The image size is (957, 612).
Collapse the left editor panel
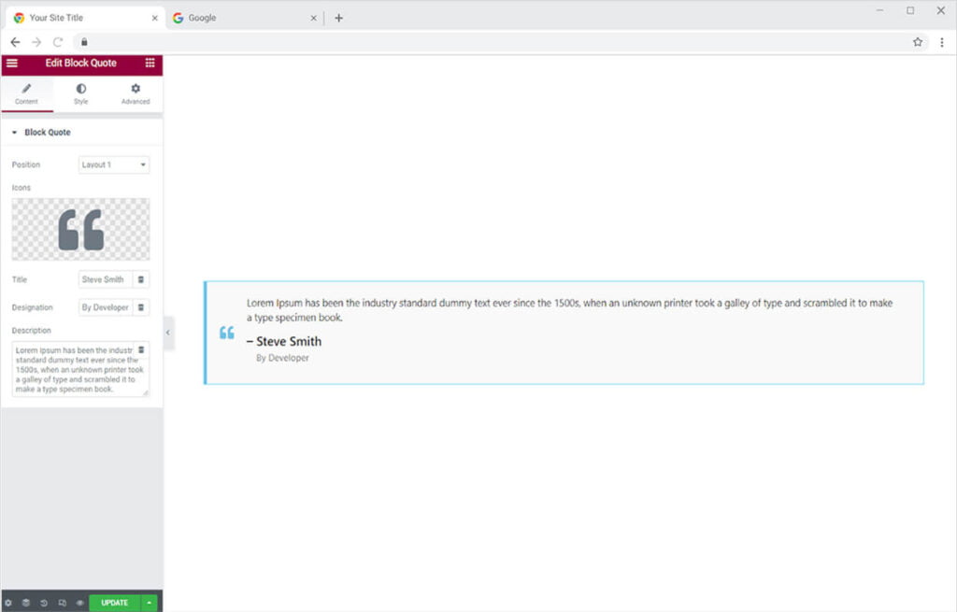pyautogui.click(x=168, y=333)
